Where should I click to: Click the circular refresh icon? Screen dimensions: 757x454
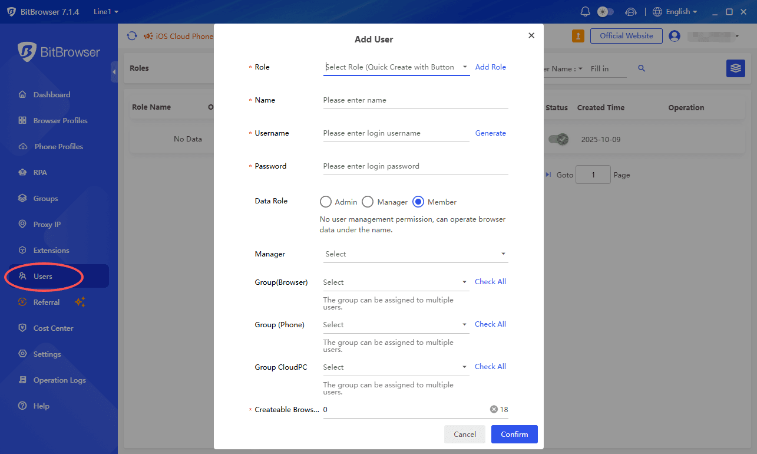point(132,36)
